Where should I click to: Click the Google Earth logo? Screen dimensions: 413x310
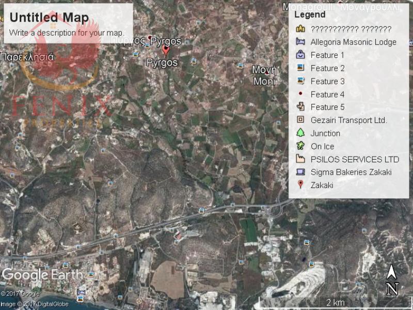[x=42, y=275]
